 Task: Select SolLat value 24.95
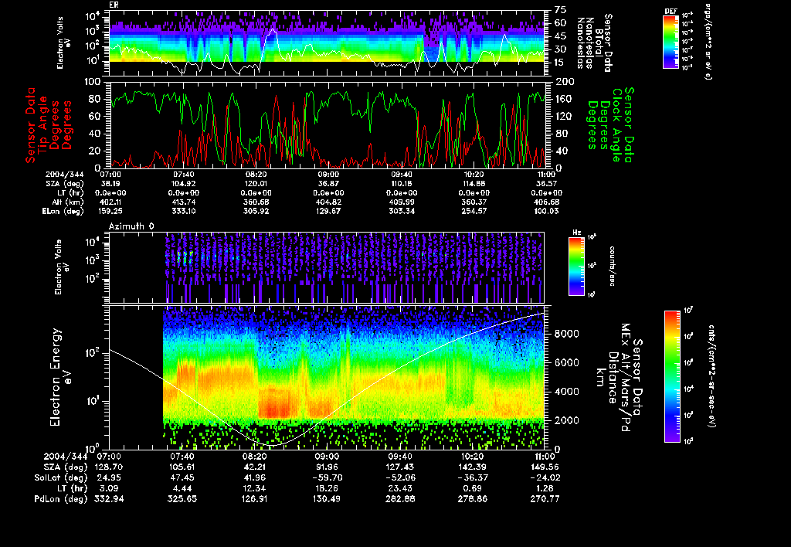pos(108,478)
